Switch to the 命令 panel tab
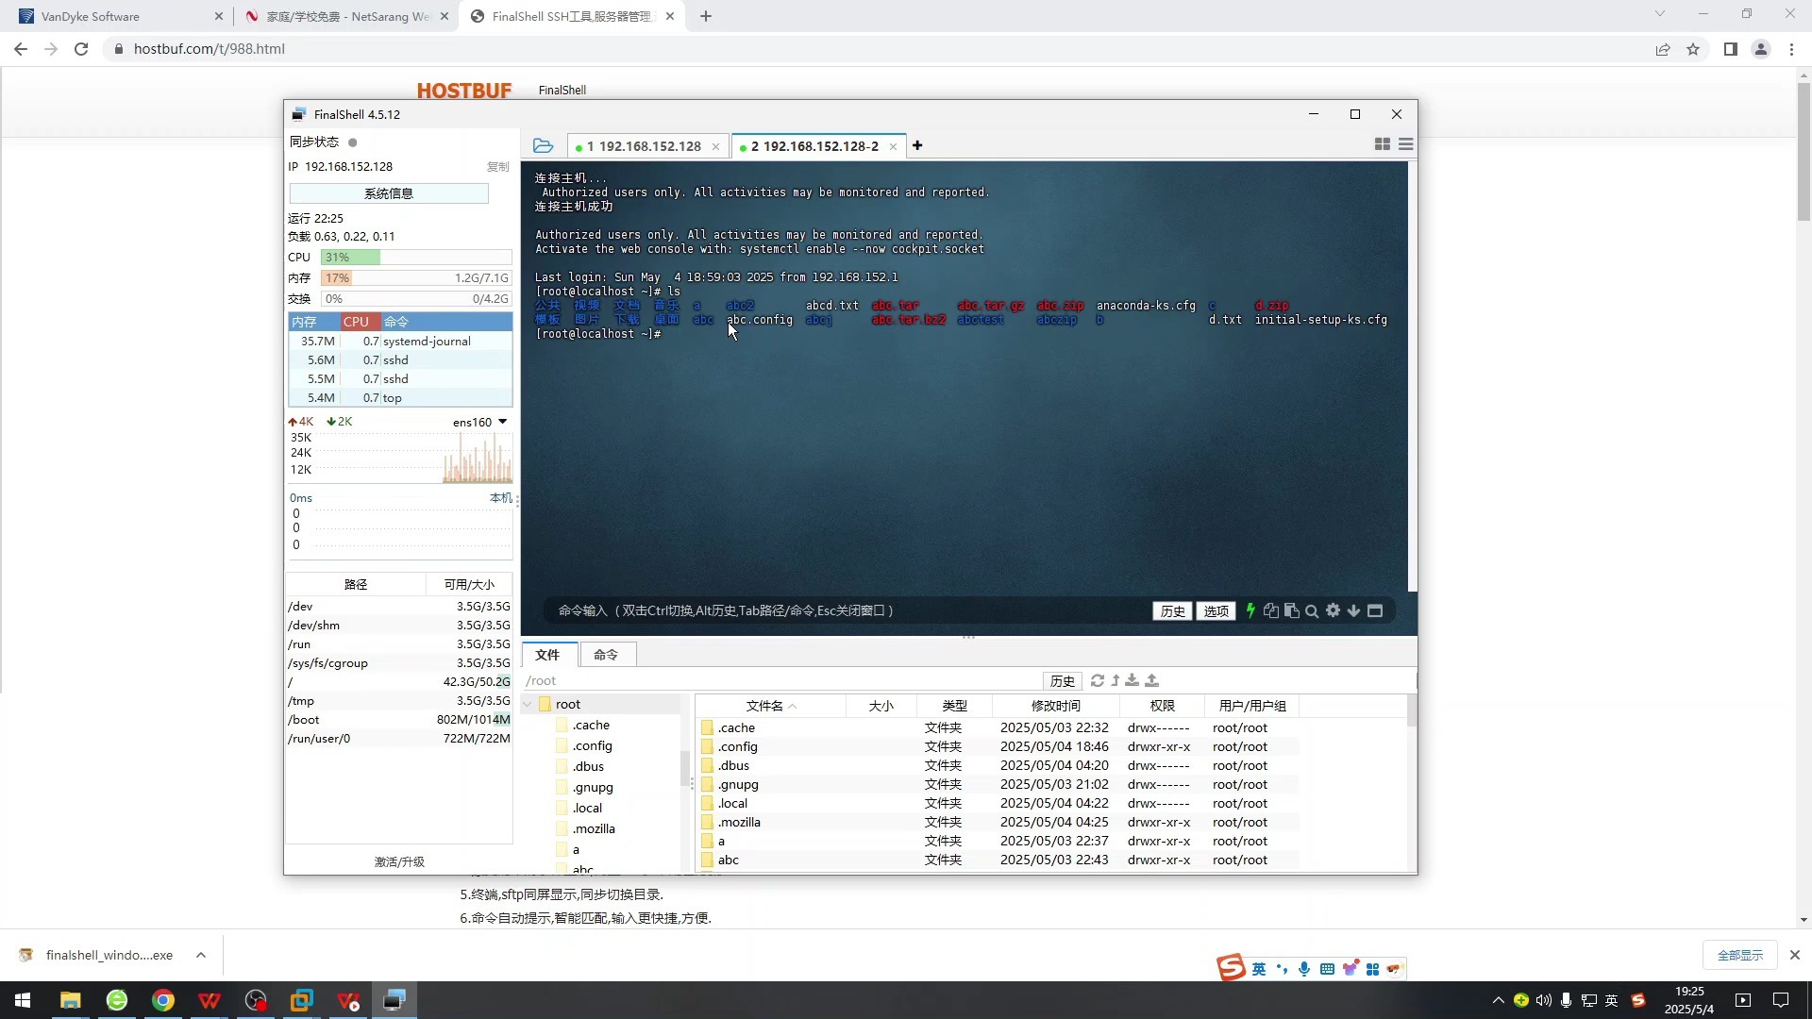Image resolution: width=1812 pixels, height=1019 pixels. 606,655
